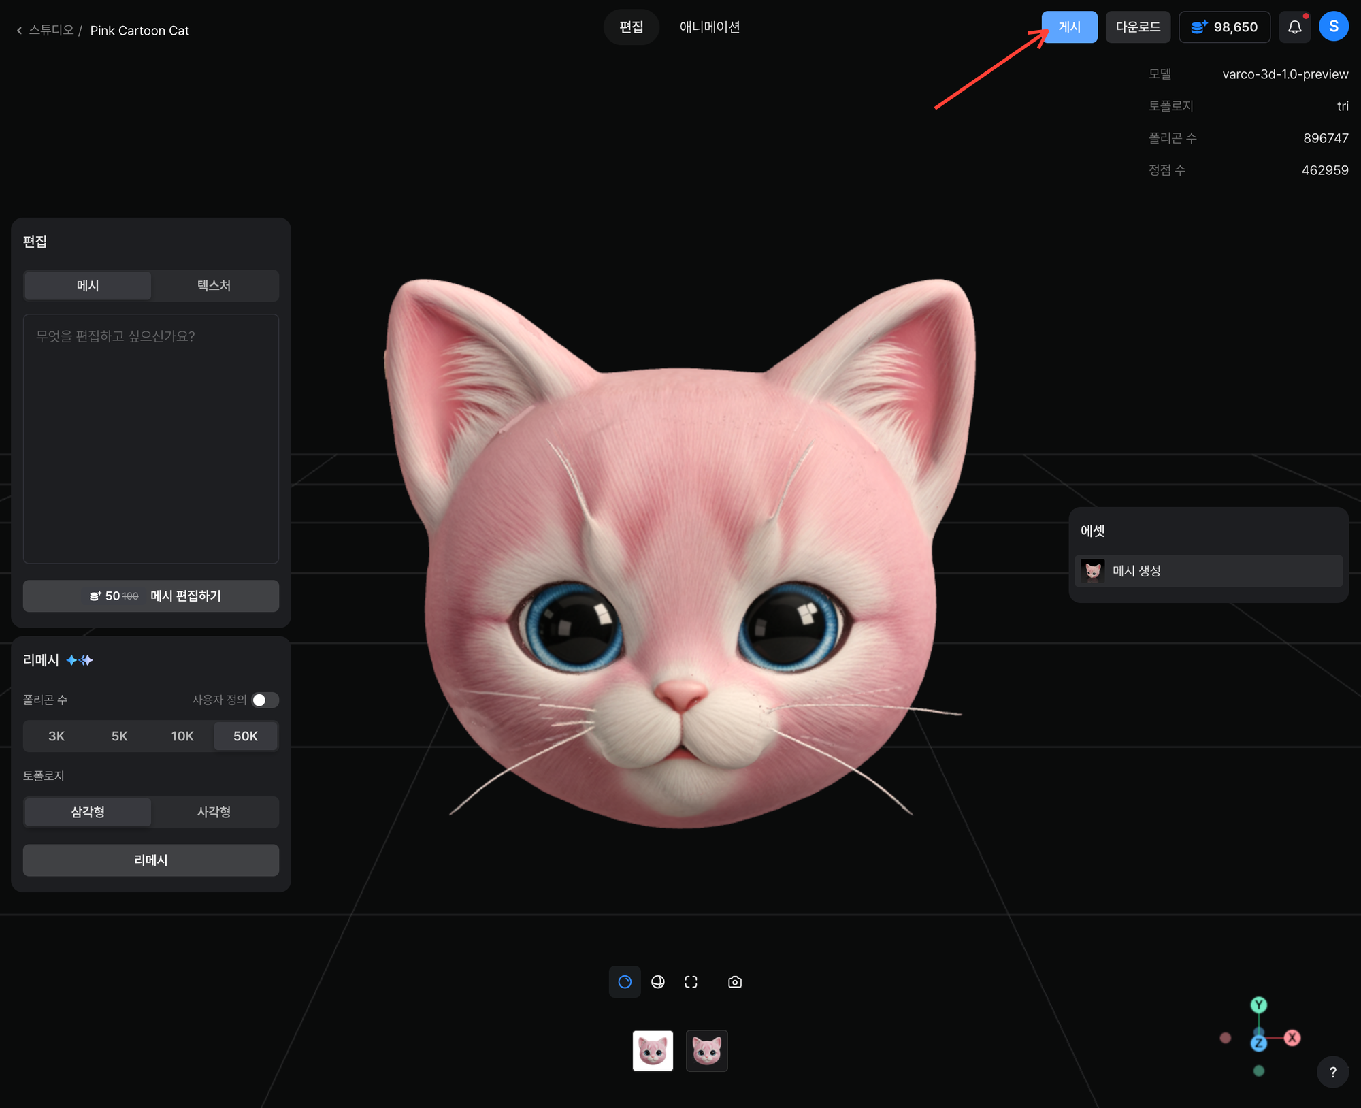Click the 다운로드 download button
This screenshot has width=1361, height=1108.
coord(1137,27)
